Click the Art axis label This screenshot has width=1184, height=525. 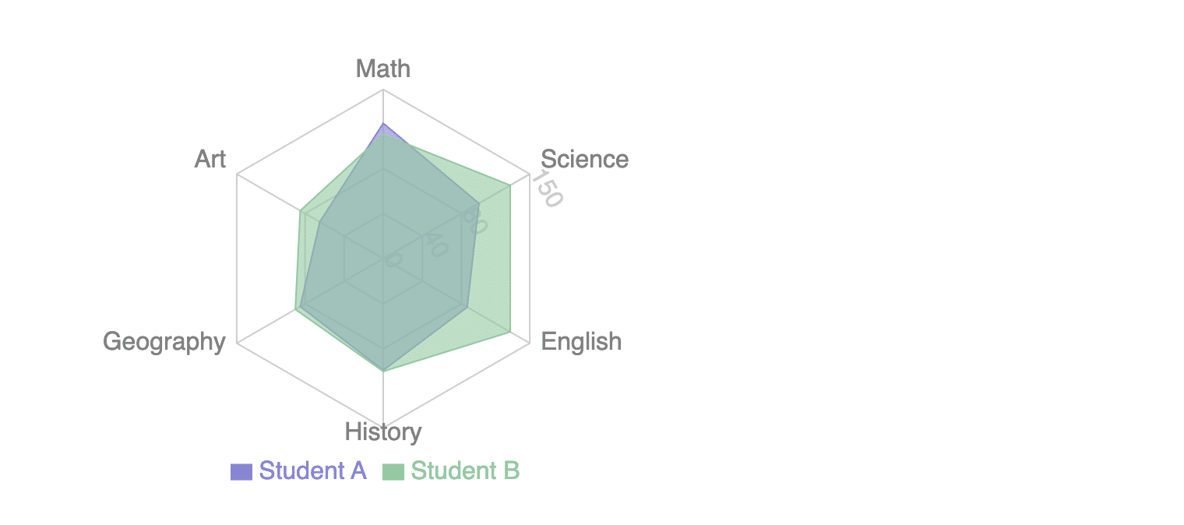click(x=210, y=159)
